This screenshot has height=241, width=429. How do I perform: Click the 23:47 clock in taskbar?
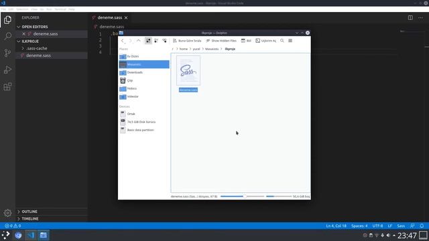[x=407, y=235]
